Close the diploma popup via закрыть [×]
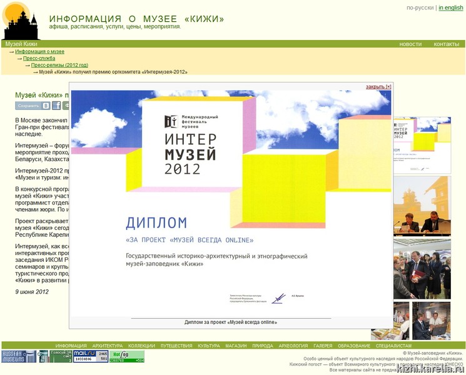The width and height of the screenshot is (466, 375). tap(378, 87)
